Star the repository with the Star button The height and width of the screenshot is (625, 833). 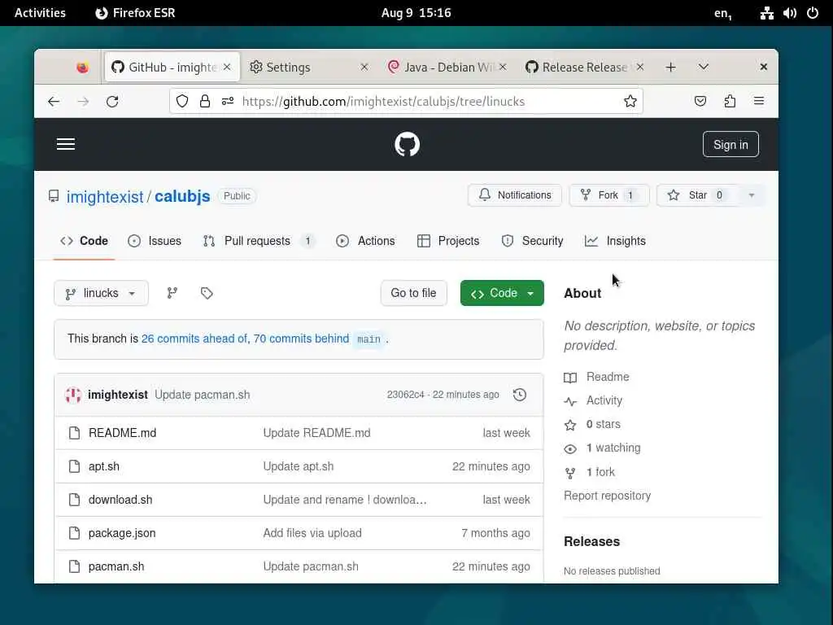tap(698, 195)
